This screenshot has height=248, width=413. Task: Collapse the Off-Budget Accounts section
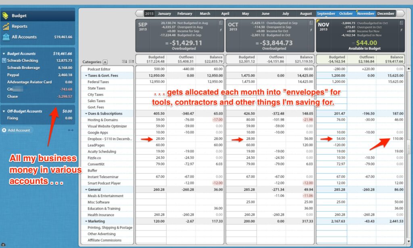(x=4, y=111)
